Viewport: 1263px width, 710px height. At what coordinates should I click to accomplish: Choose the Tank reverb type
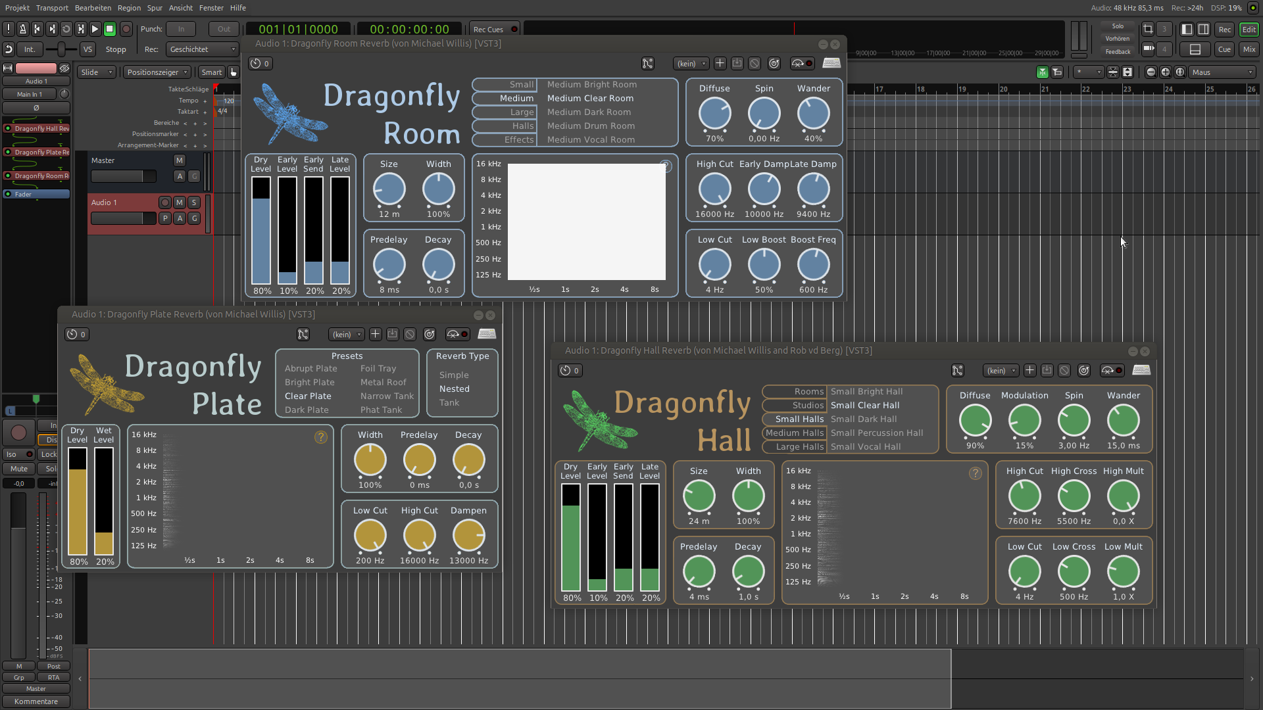(449, 403)
